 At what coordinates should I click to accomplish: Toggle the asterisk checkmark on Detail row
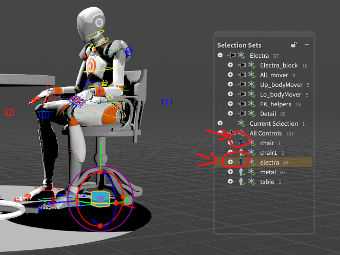coord(252,114)
